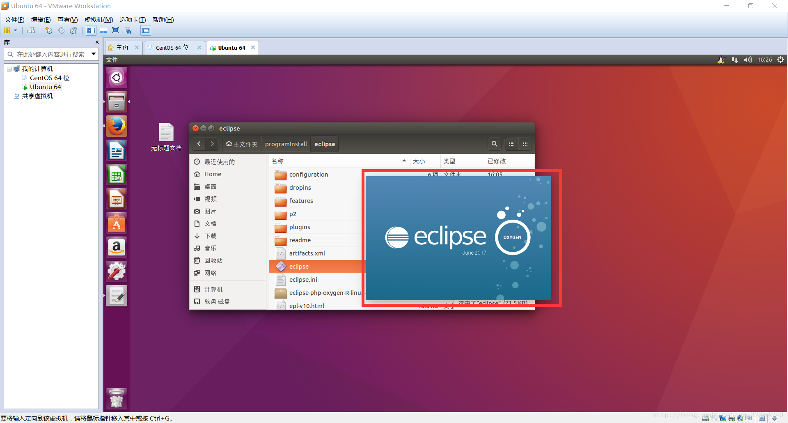Open System Settings from the launcher

[117, 271]
